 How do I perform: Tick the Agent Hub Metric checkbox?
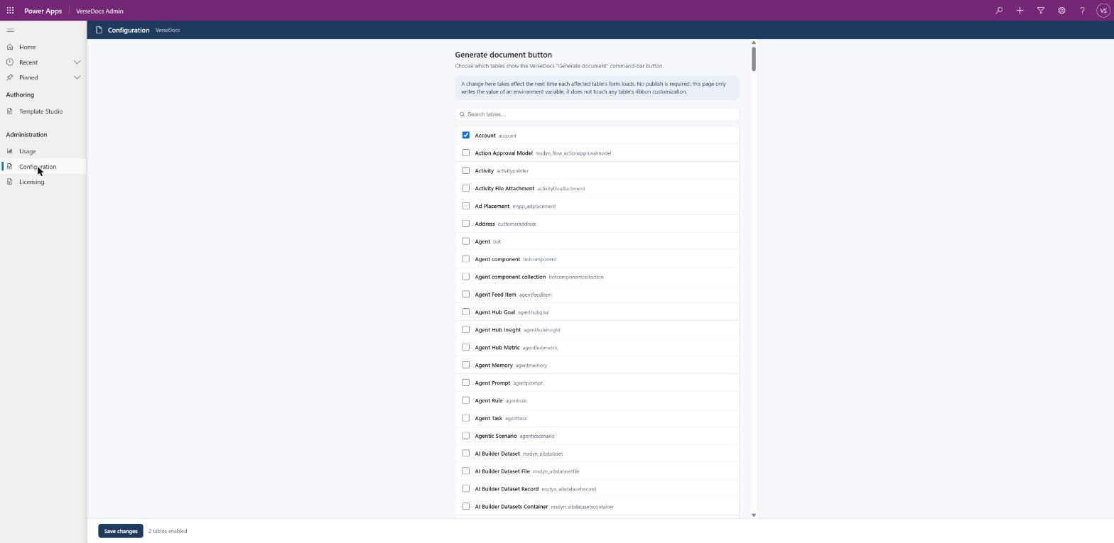pos(466,347)
